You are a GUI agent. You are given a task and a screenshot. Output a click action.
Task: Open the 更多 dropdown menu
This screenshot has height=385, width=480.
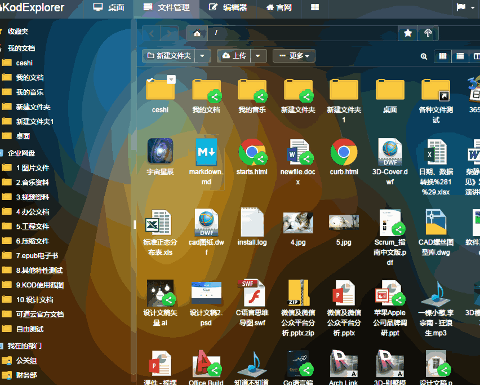pos(294,56)
